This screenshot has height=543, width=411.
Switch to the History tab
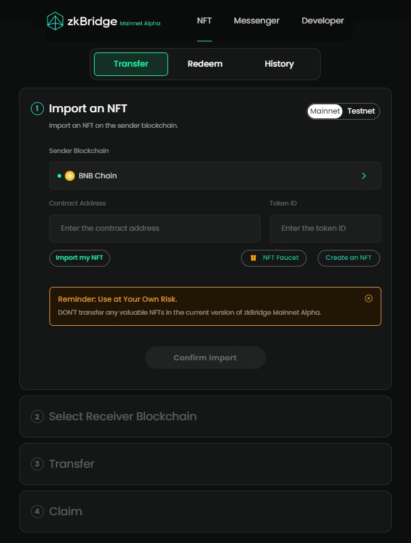point(279,64)
